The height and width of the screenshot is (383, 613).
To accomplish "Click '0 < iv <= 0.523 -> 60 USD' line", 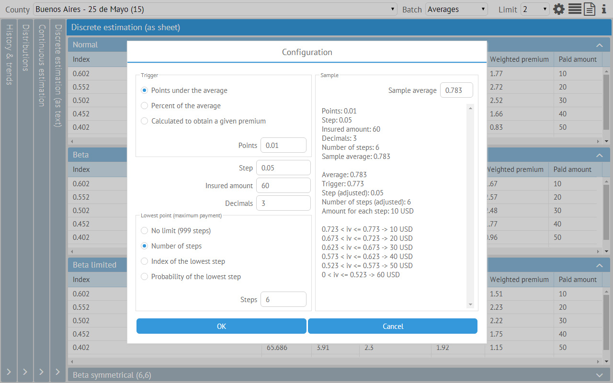I will point(361,275).
